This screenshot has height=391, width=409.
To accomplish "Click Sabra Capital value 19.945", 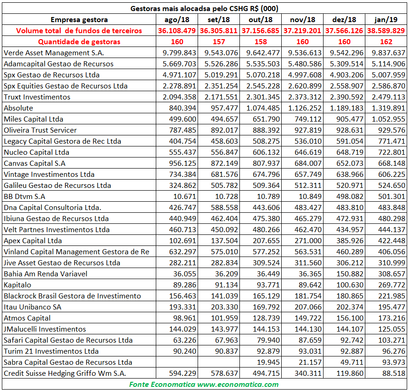I will [268, 362].
